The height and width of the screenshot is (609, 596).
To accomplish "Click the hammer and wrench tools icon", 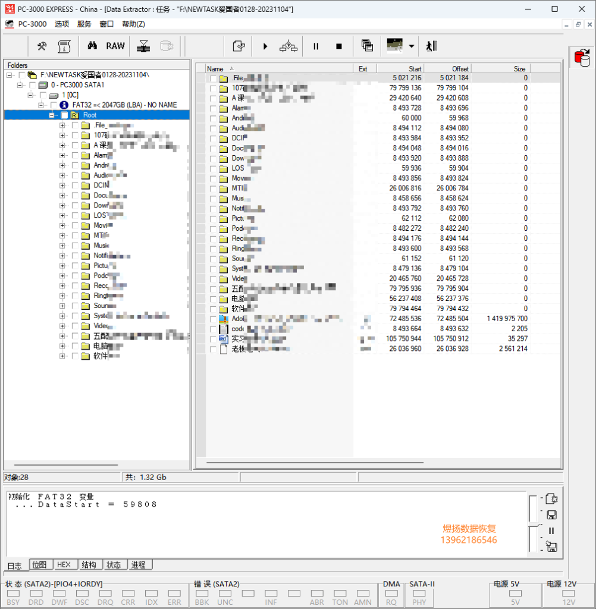I will tap(42, 46).
